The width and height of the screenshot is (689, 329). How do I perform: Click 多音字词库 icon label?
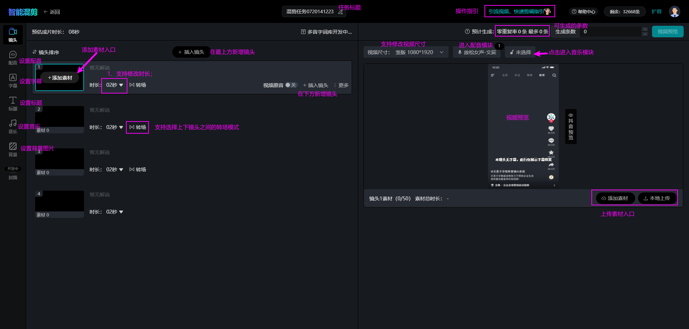327,32
